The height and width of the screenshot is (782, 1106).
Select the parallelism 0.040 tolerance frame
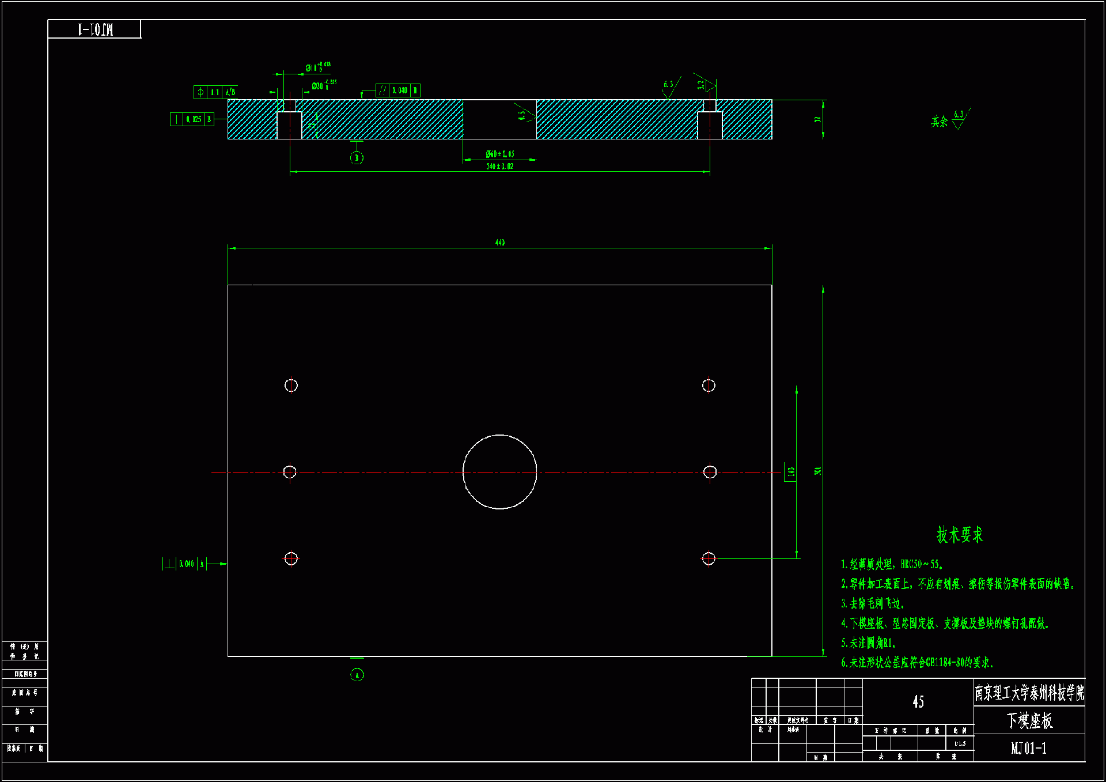tap(397, 90)
